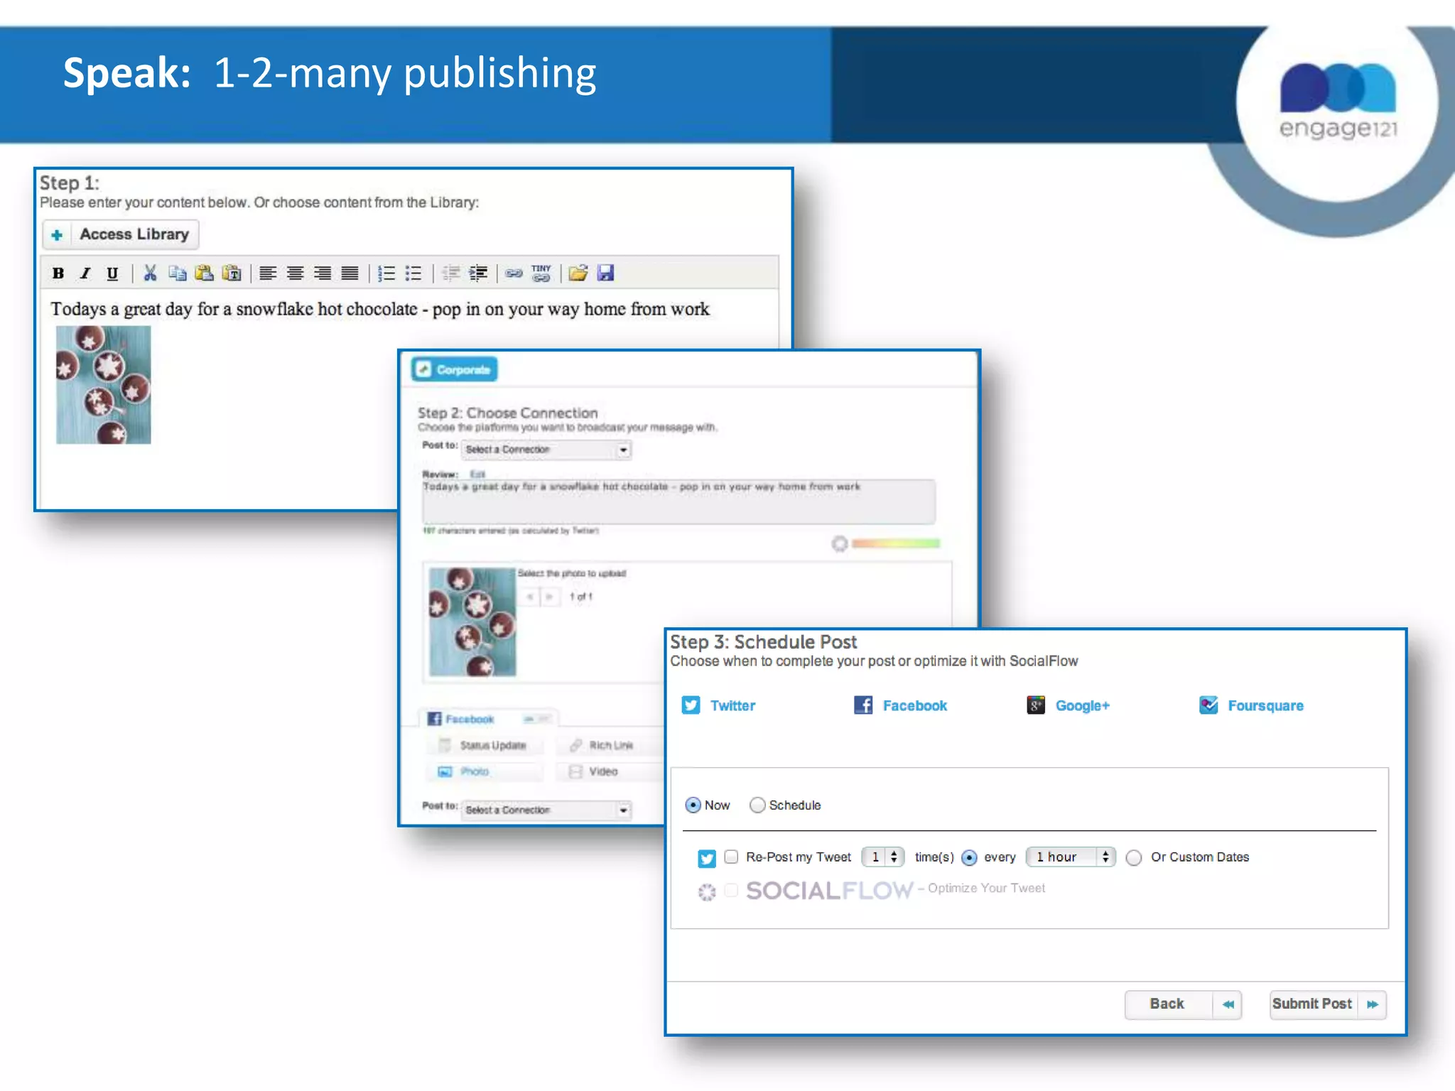This screenshot has width=1455, height=1091.
Task: Open the Corporate tab in Step 2
Action: (x=454, y=369)
